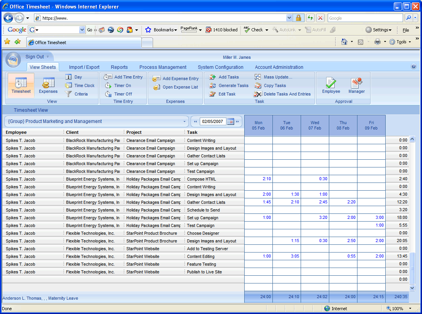Viewport: 422px width, 314px height.
Task: Switch to the Time Clock view
Action: point(84,85)
